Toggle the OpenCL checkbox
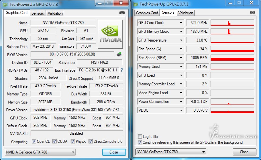The width and height of the screenshot is (261, 160). click(34, 142)
